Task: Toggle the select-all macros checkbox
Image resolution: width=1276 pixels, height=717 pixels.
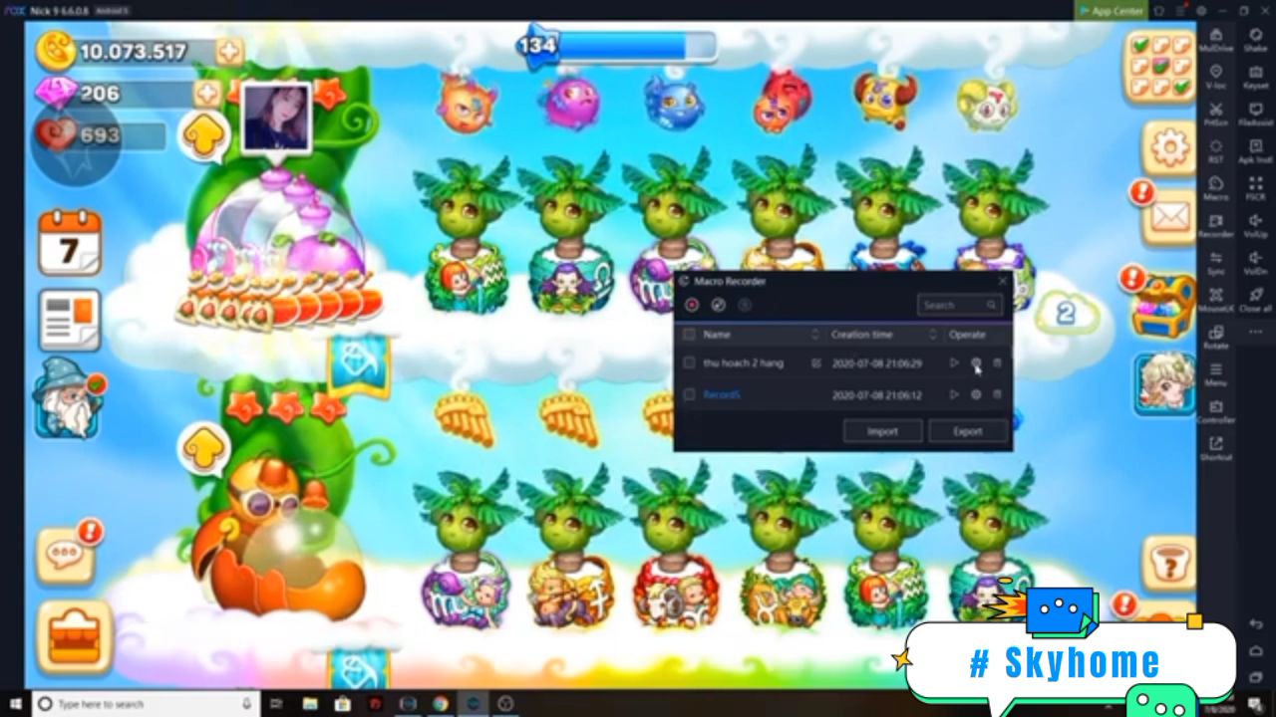Action: point(689,335)
